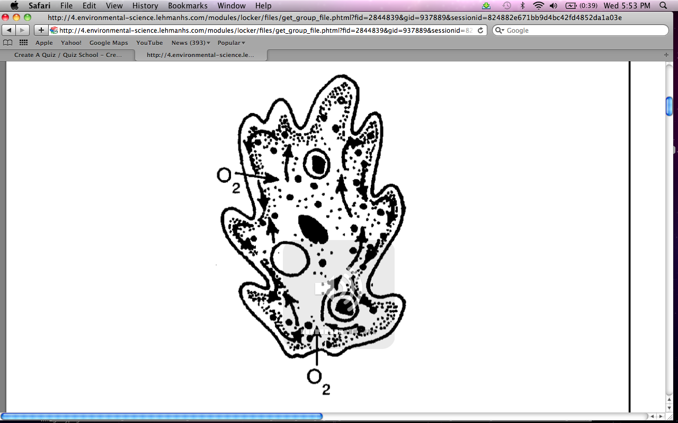Click the Bluetooth menu bar icon
678x423 pixels.
click(523, 6)
